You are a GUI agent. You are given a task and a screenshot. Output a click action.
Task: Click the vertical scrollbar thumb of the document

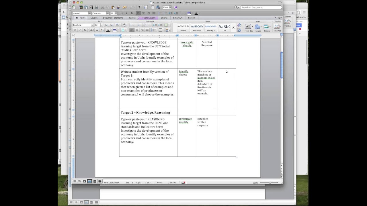click(282, 65)
